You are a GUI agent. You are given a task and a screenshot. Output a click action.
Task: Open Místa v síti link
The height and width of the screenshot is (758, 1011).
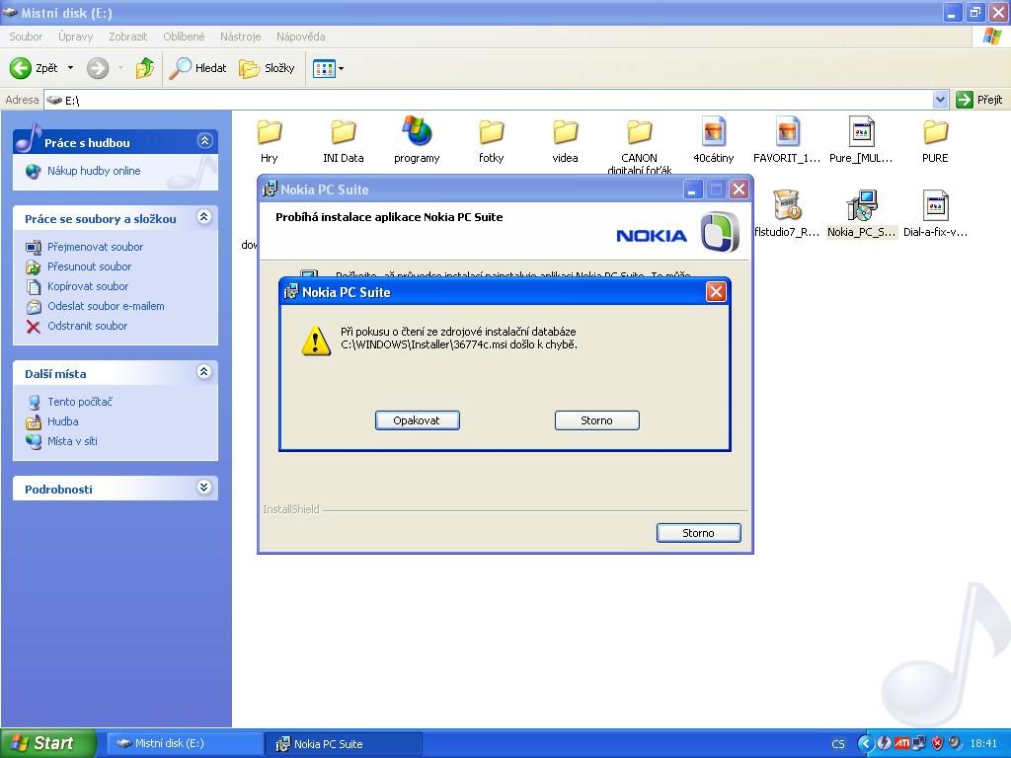pyautogui.click(x=72, y=441)
